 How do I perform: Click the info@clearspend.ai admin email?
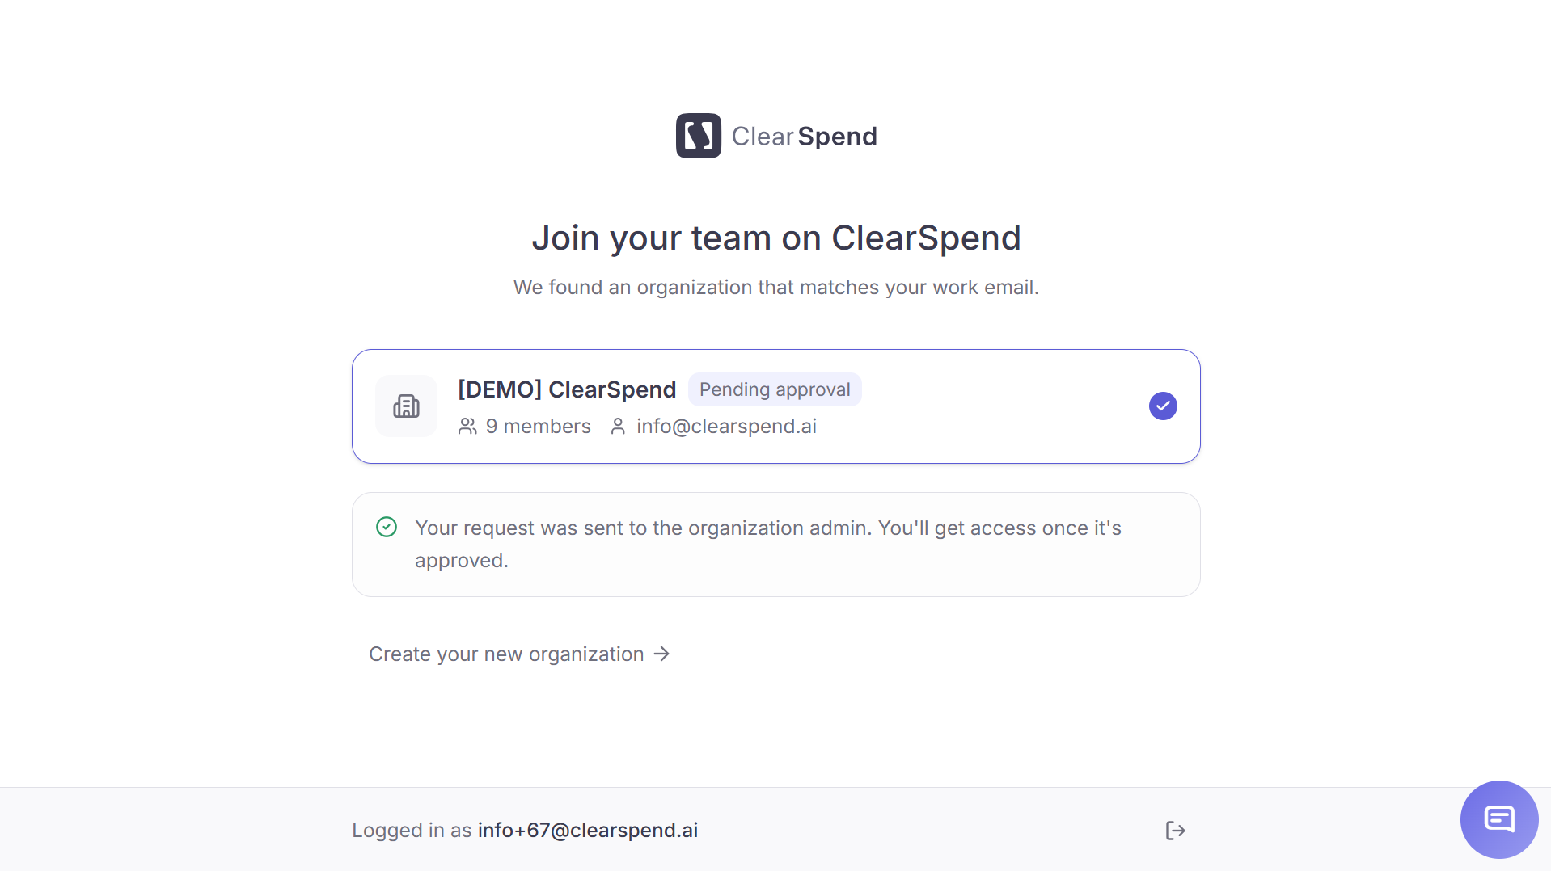coord(726,427)
